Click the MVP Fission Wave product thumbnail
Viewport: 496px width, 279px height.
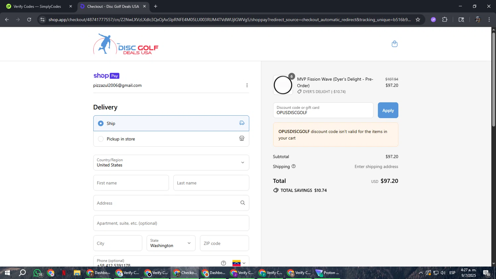[283, 85]
